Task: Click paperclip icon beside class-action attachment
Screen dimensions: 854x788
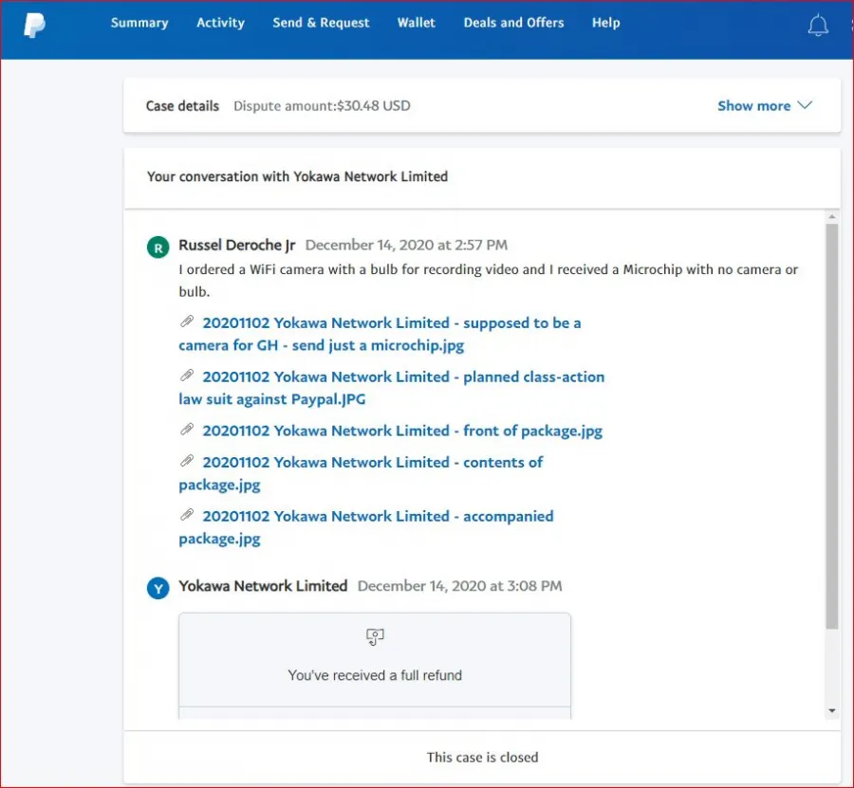Action: (x=187, y=376)
